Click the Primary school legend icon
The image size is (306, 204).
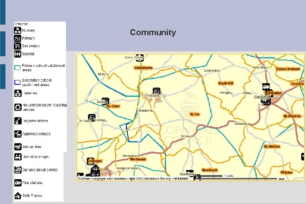pos(17,38)
